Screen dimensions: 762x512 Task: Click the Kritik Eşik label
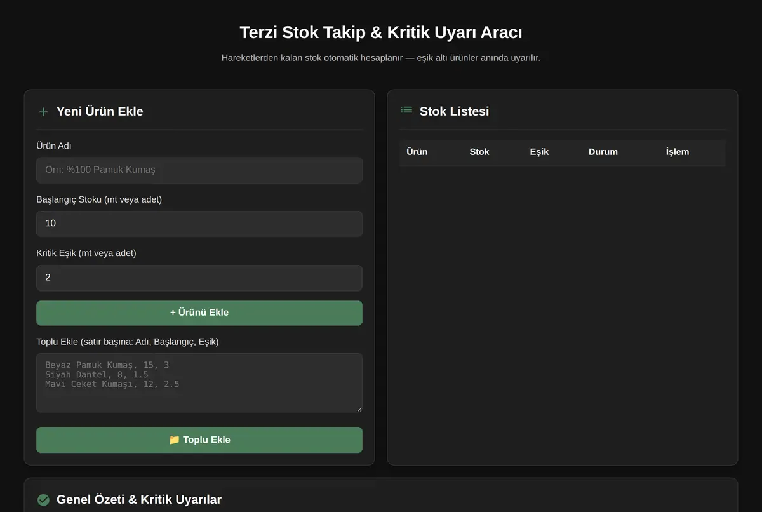[x=86, y=253]
